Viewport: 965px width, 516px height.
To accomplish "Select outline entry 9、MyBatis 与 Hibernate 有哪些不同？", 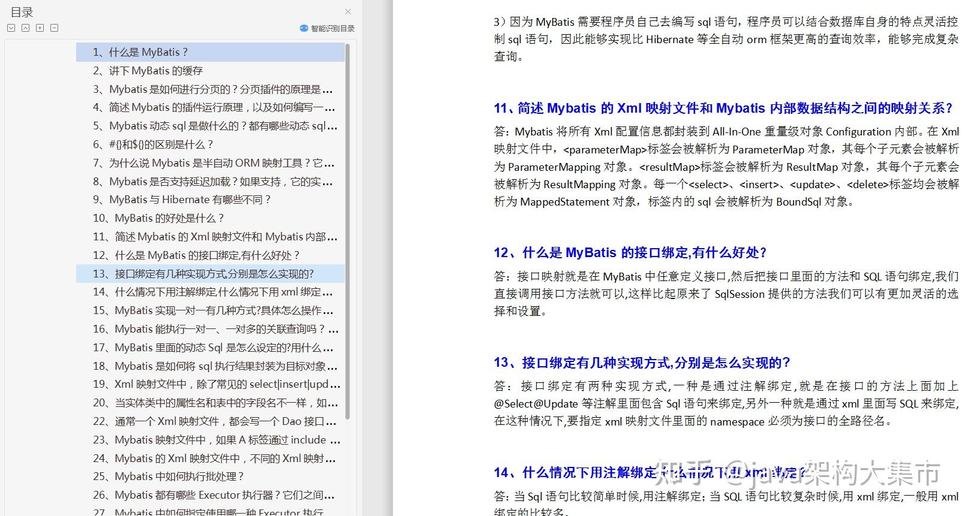I will (211, 200).
